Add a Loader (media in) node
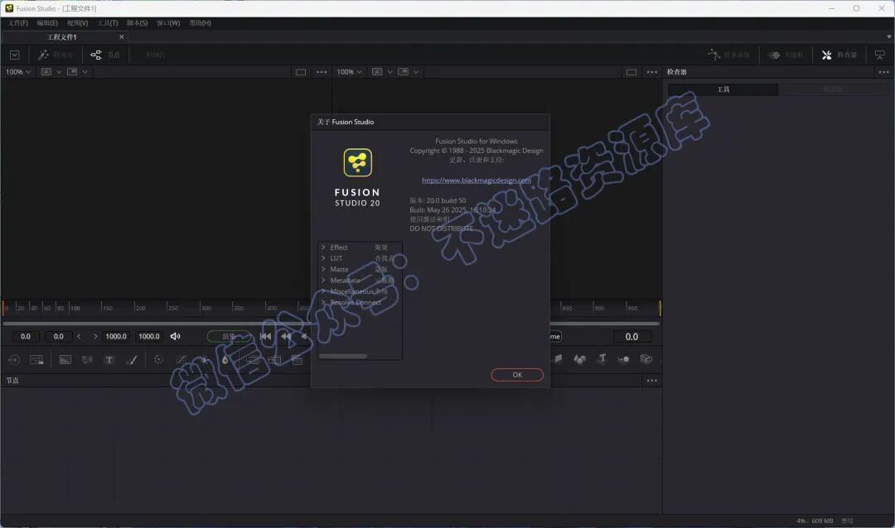This screenshot has height=528, width=895. [x=14, y=360]
